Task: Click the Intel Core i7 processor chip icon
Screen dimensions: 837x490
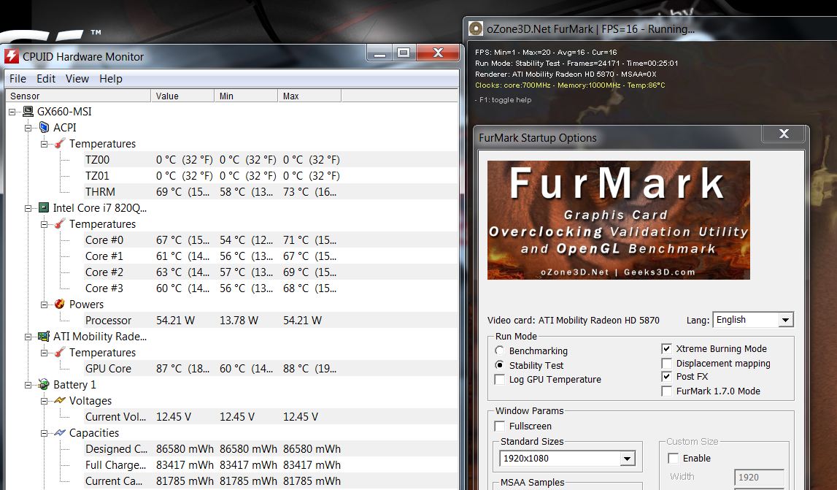Action: 44,207
